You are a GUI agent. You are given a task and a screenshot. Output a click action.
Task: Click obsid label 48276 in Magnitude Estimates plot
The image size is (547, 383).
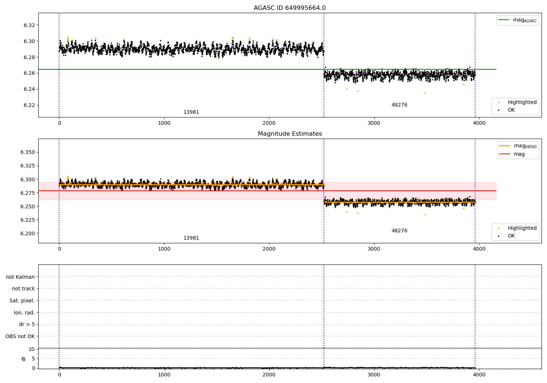coord(399,231)
